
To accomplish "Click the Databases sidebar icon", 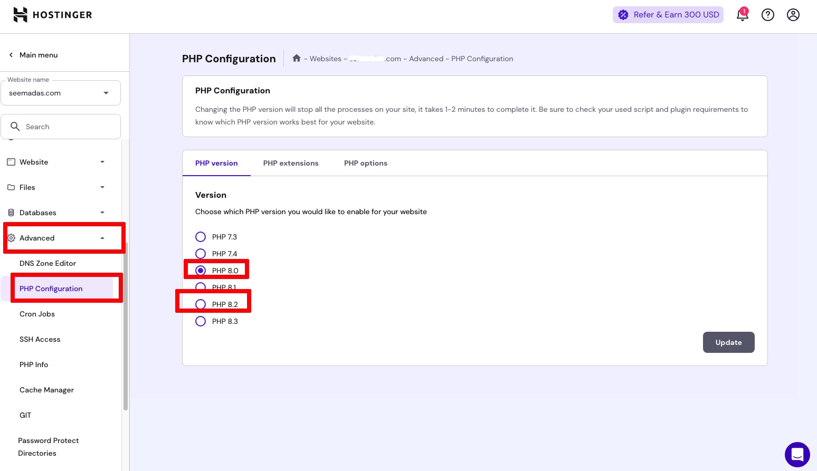I will point(11,213).
